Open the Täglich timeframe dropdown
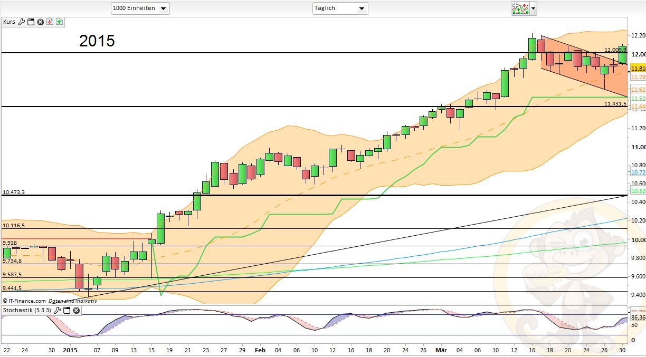Viewport: 646px width, 357px height. tap(340, 8)
